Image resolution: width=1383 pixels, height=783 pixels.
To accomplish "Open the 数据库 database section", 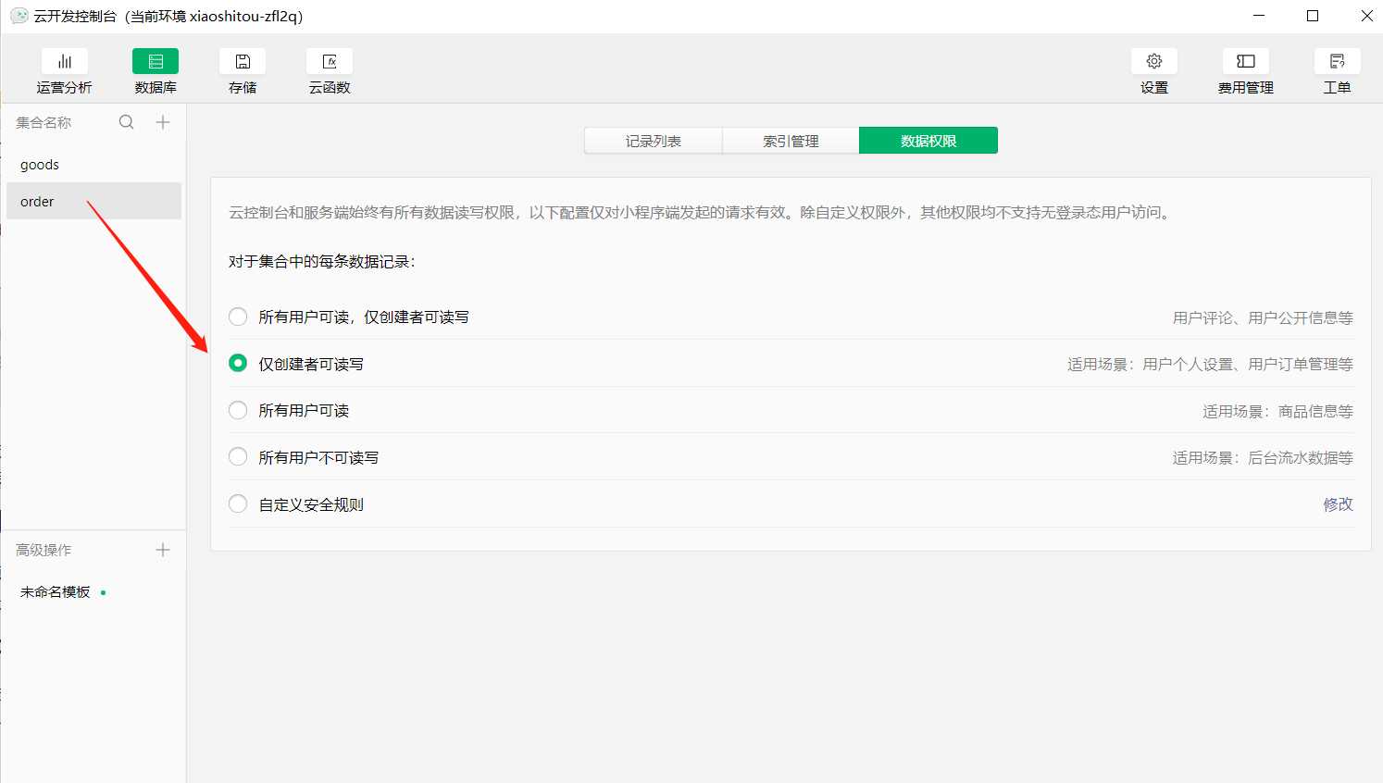I will click(x=156, y=72).
